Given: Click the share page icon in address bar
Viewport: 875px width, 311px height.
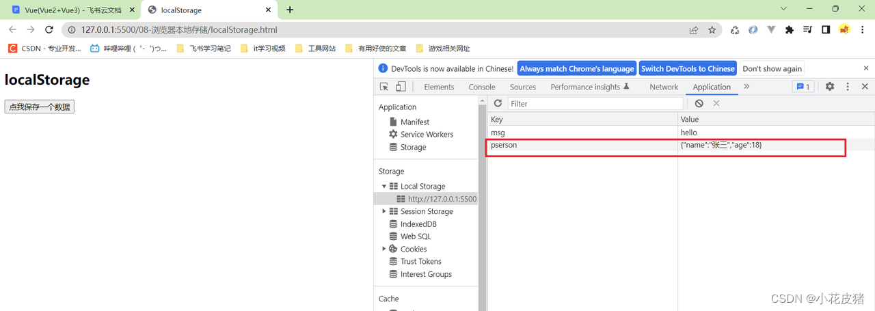Looking at the screenshot, I should (x=694, y=30).
